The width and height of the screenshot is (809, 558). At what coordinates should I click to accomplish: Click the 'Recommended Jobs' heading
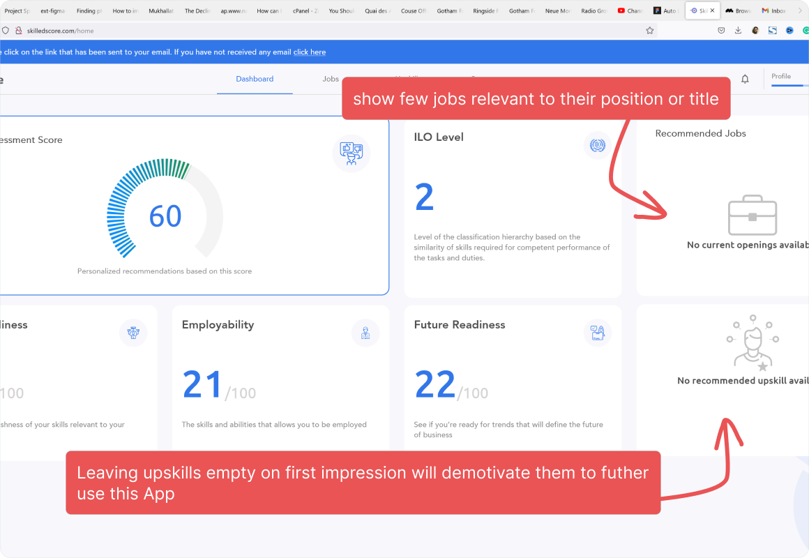[700, 133]
